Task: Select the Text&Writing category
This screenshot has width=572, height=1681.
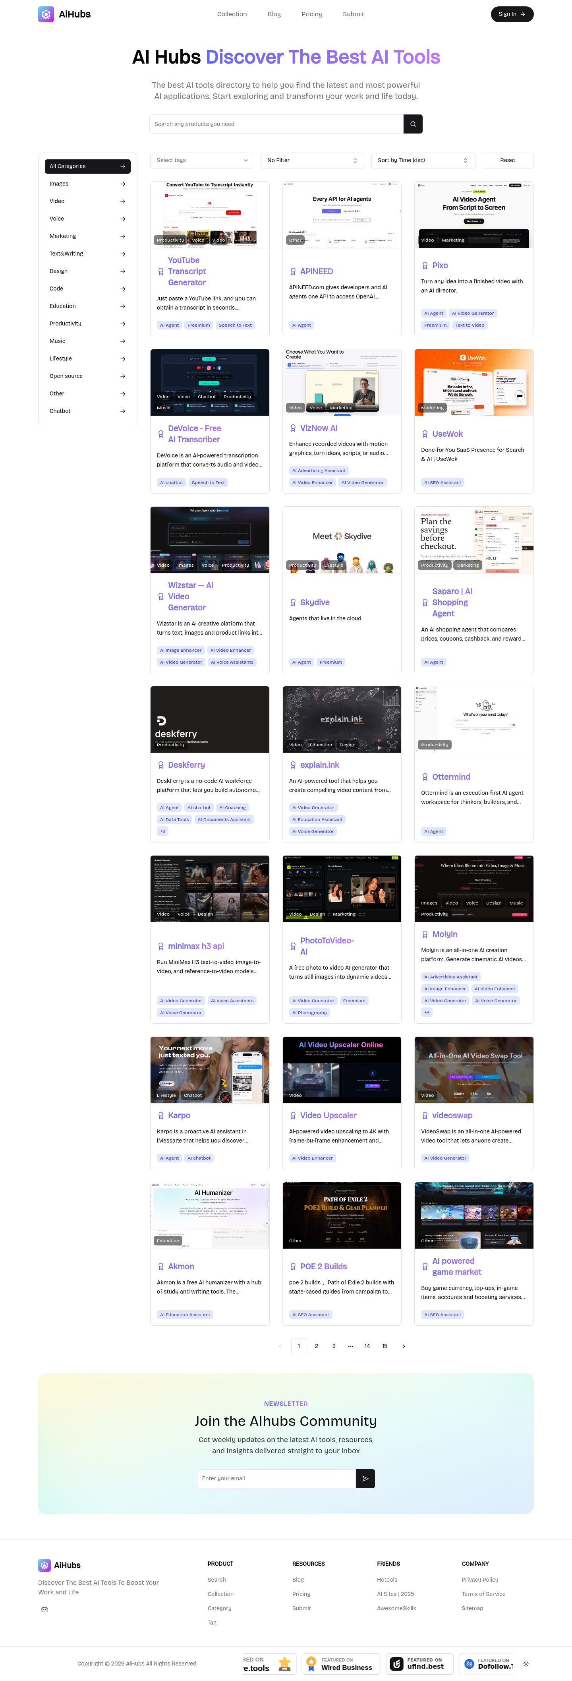Action: tap(87, 254)
